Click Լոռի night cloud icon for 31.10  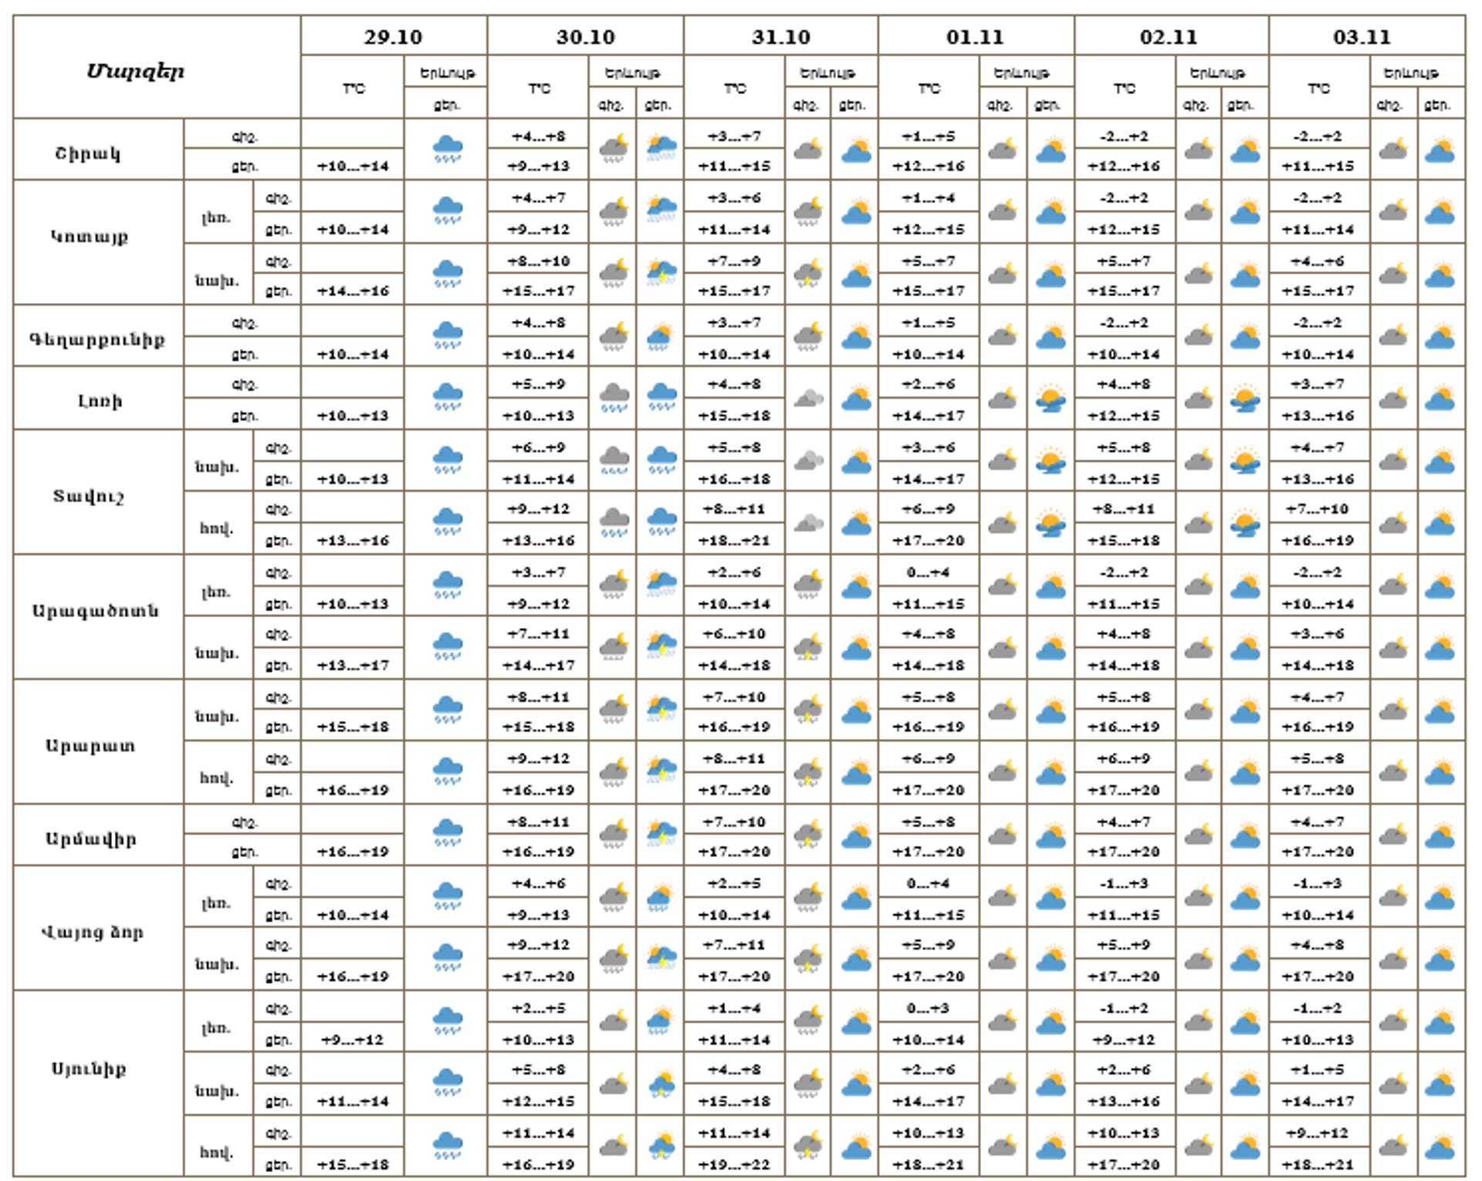(809, 398)
